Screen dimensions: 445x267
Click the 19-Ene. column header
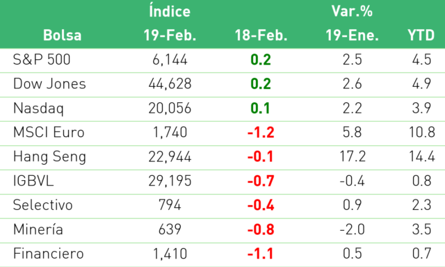(352, 35)
